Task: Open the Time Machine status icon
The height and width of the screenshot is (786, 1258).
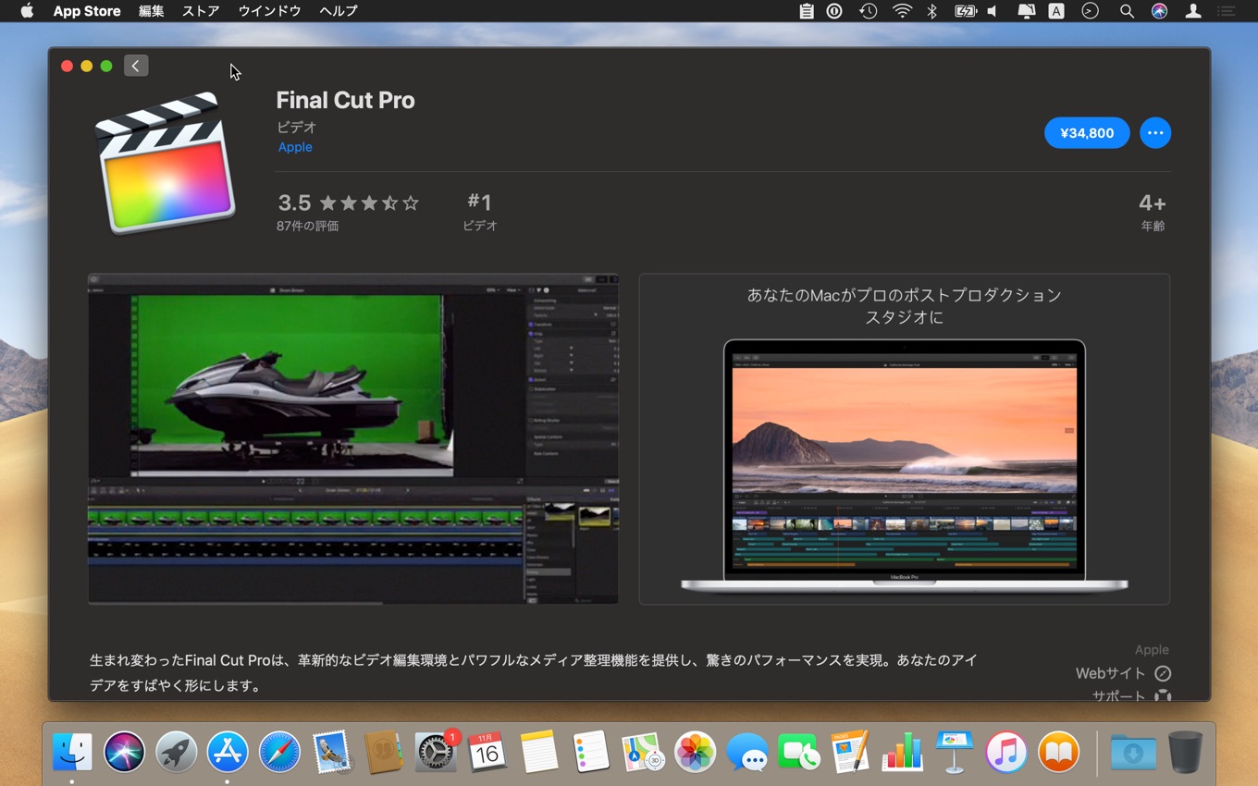Action: click(x=868, y=11)
